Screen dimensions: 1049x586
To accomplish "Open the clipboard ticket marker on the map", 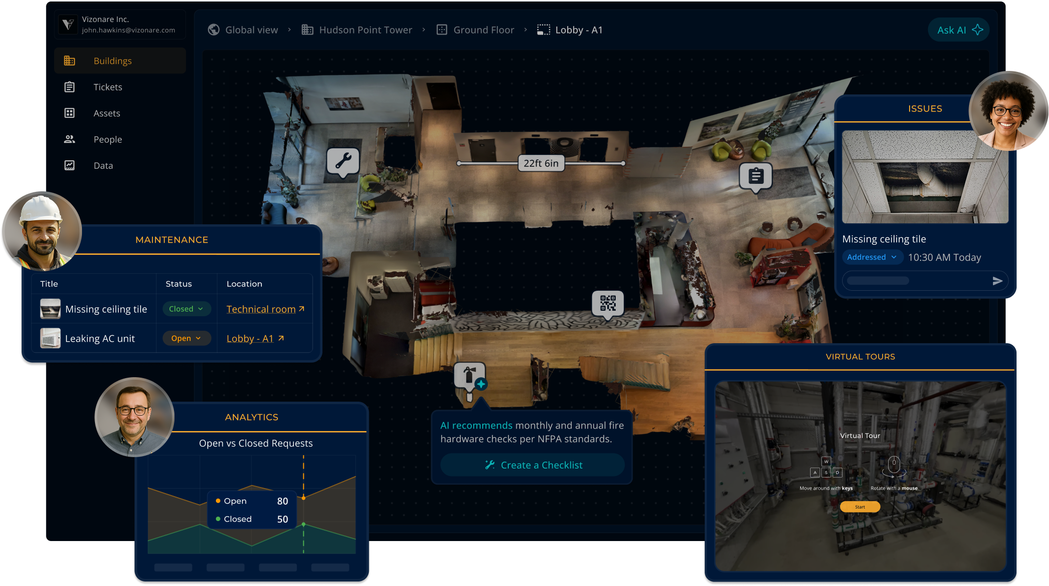I will (x=756, y=176).
